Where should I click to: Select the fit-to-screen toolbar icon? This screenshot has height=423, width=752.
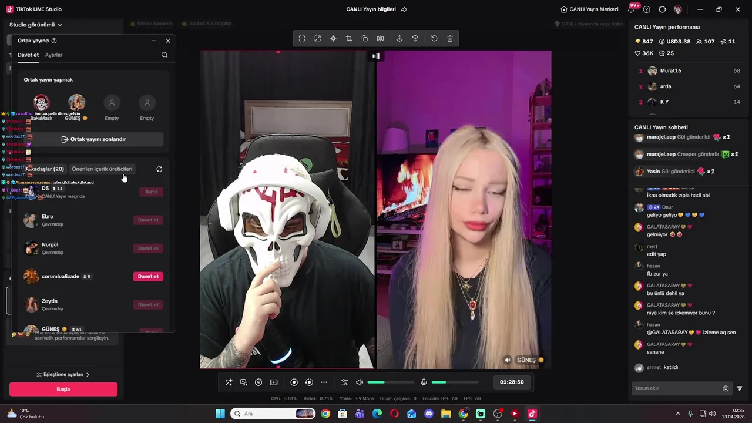click(x=302, y=38)
